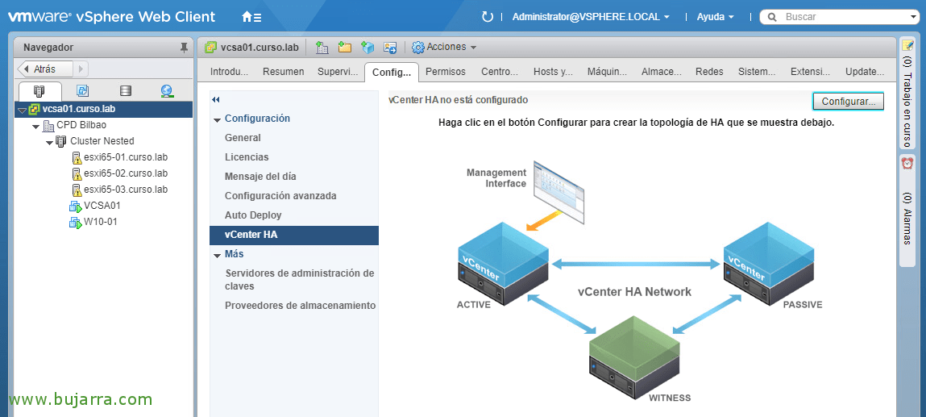This screenshot has height=417, width=926.
Task: Open the Acciones dropdown menu
Action: tap(451, 47)
